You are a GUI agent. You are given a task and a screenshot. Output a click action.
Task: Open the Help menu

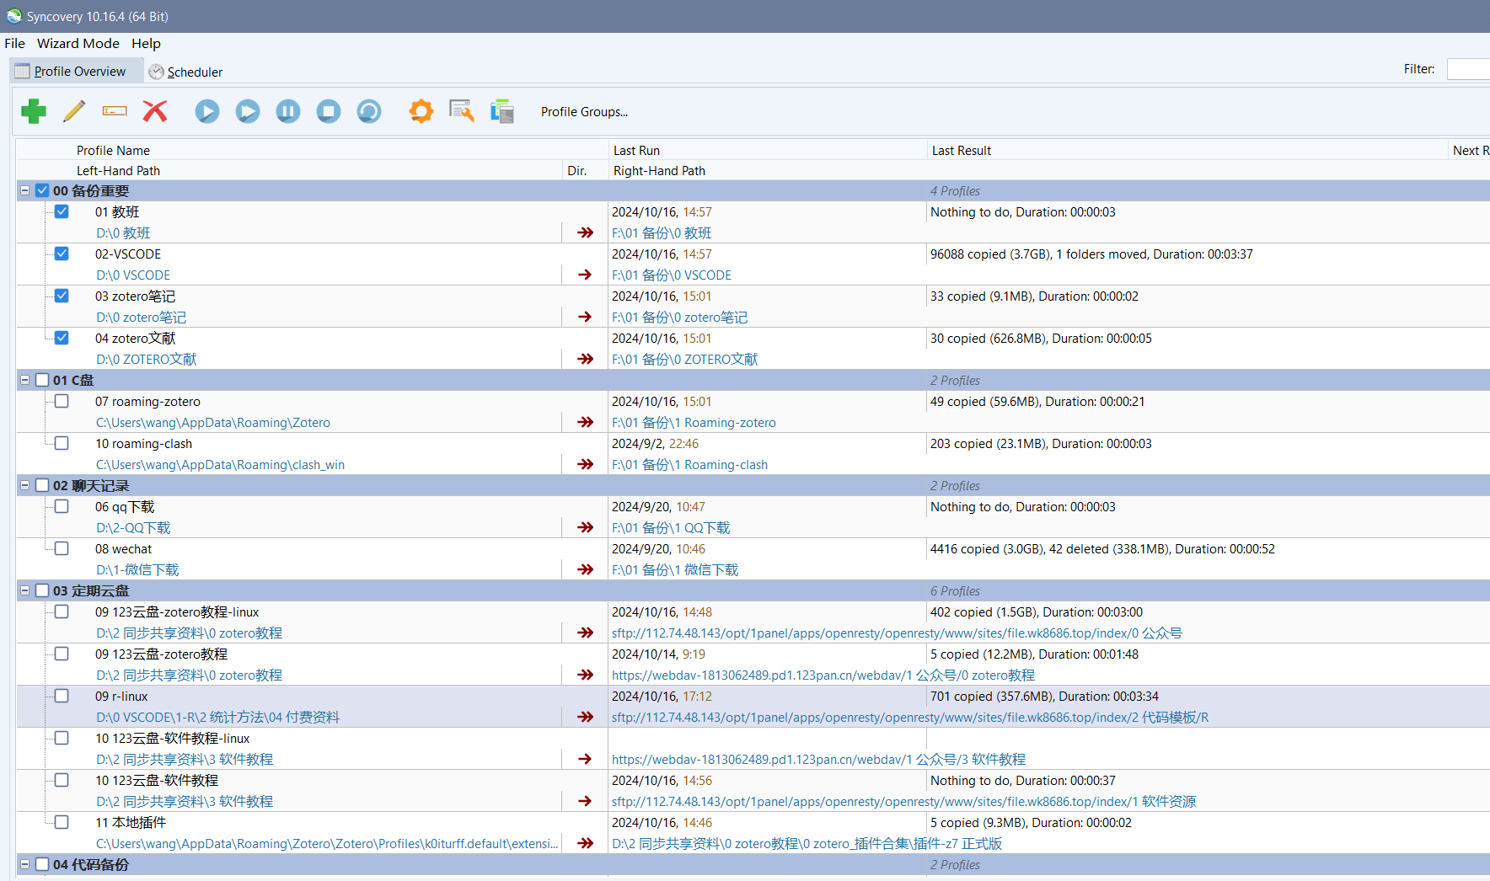point(146,43)
